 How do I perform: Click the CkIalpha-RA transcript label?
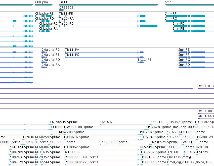[x=49, y=29]
